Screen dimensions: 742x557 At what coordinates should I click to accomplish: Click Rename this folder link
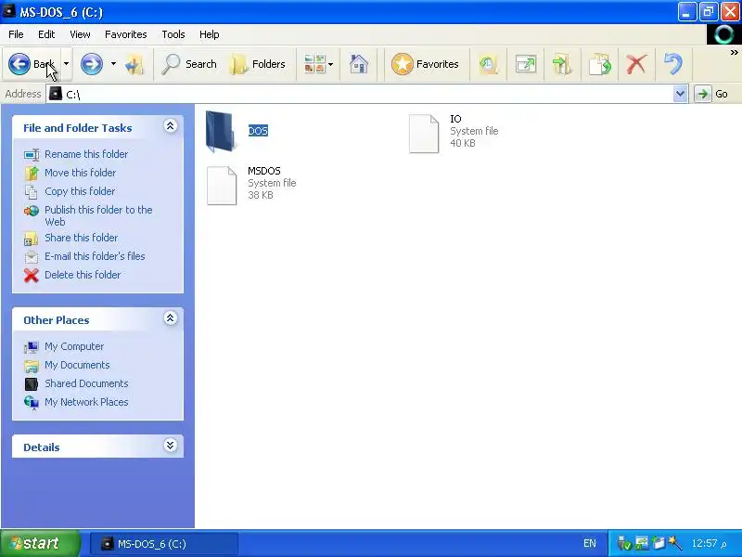click(x=86, y=154)
